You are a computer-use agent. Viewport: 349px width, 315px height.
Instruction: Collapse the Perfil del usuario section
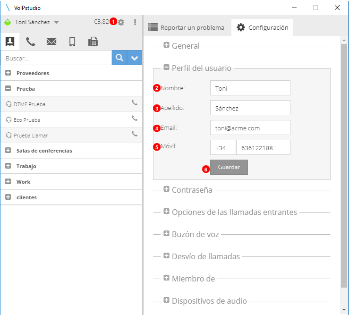pos(166,67)
